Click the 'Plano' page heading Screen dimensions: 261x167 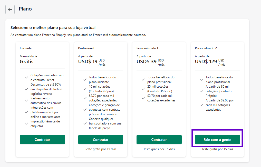[25, 9]
